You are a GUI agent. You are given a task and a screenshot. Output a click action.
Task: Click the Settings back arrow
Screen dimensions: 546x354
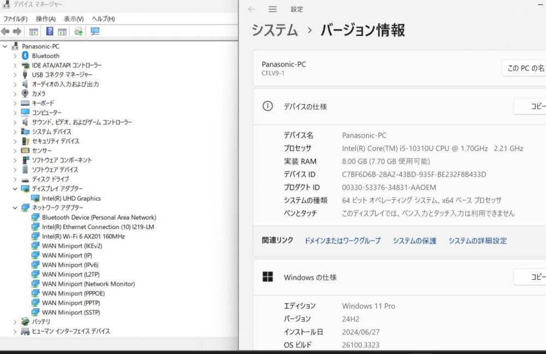[251, 9]
